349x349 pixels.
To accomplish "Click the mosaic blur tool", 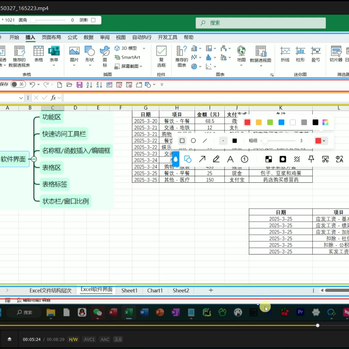I will click(x=269, y=159).
